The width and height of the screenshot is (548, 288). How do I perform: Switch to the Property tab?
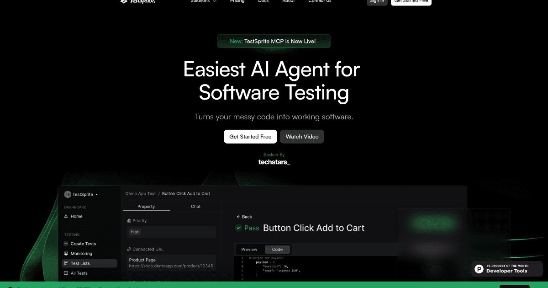click(x=146, y=207)
